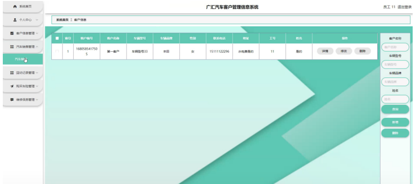The height and width of the screenshot is (184, 415).
Task: Click the 车辆型号33 cell
Action: (140, 52)
